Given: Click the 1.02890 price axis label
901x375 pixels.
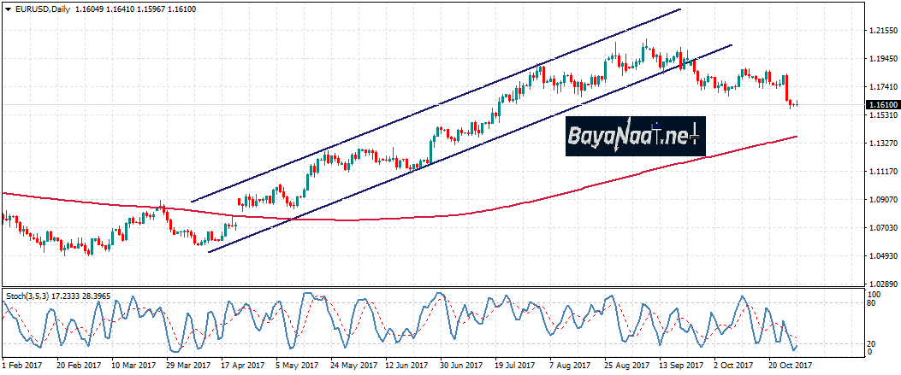Looking at the screenshot, I should click(881, 284).
